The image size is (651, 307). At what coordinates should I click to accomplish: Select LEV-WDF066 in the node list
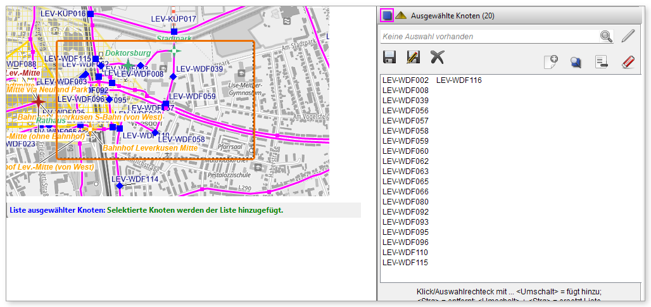405,192
